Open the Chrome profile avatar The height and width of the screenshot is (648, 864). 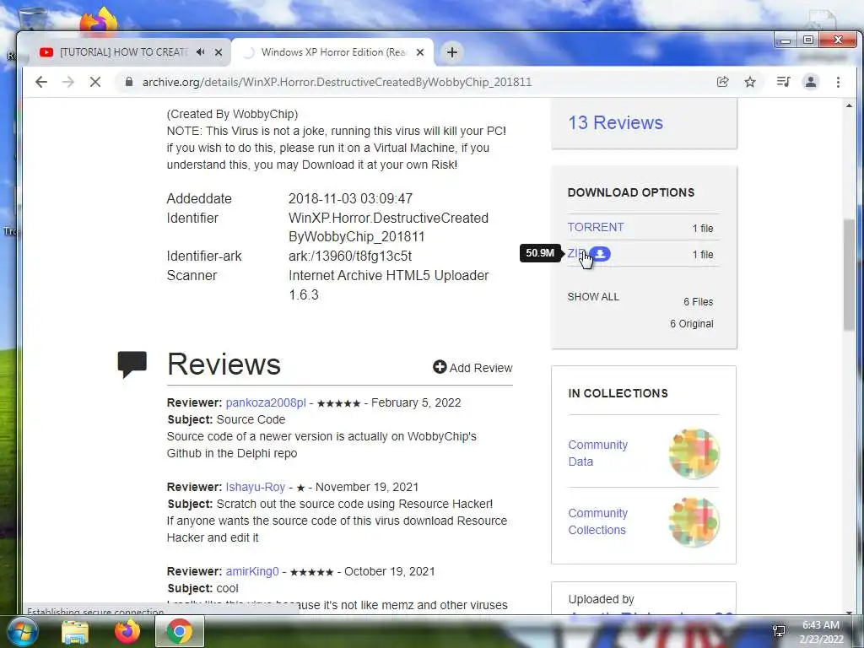[811, 82]
